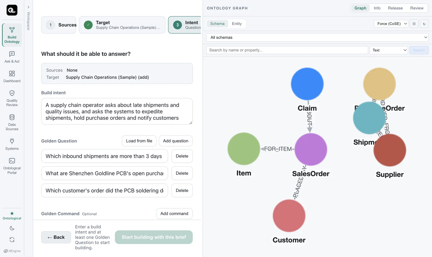Select step 3 Intent
Viewport: 432px width, 257px height.
(185, 25)
